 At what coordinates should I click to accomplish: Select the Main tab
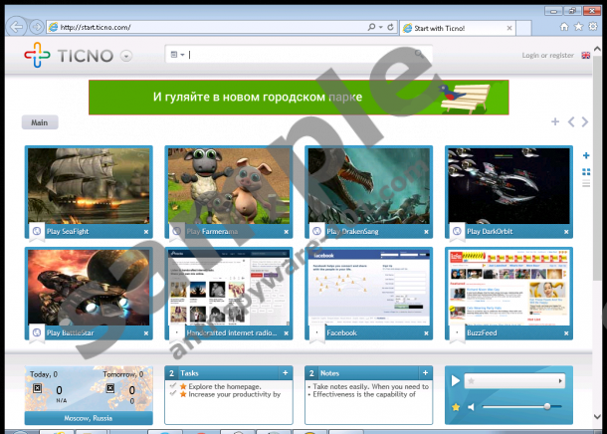40,122
